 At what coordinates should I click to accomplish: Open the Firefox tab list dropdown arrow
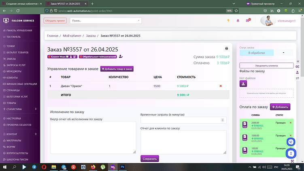(234, 4)
